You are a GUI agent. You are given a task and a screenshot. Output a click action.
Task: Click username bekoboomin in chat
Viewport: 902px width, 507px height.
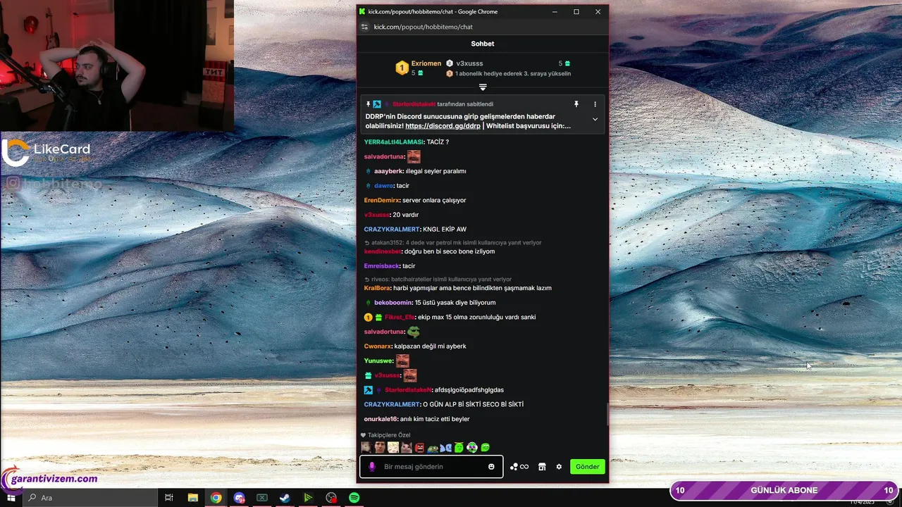[x=393, y=303]
